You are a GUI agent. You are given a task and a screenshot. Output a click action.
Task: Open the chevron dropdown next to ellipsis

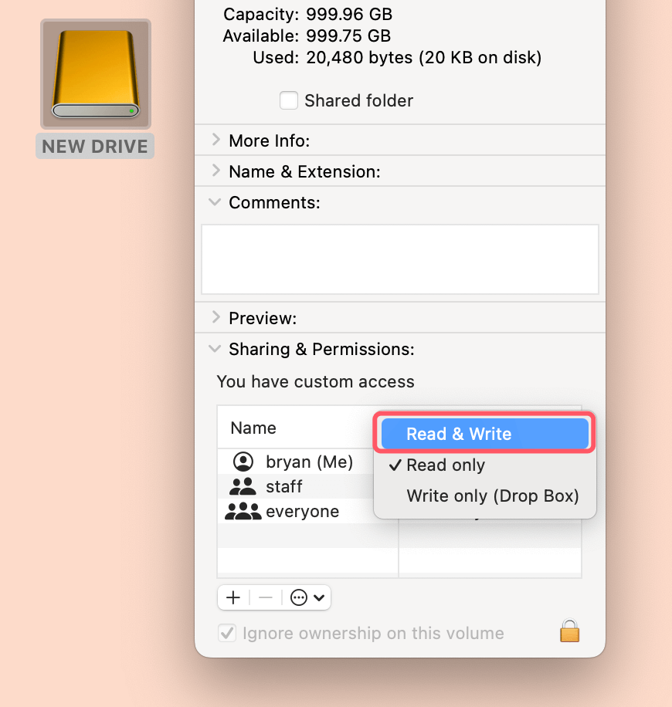click(319, 597)
